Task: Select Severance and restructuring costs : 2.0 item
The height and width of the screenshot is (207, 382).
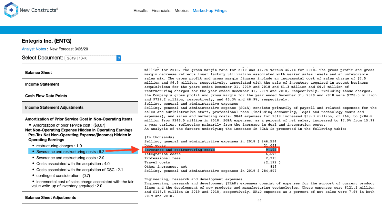Action: [x=70, y=158]
